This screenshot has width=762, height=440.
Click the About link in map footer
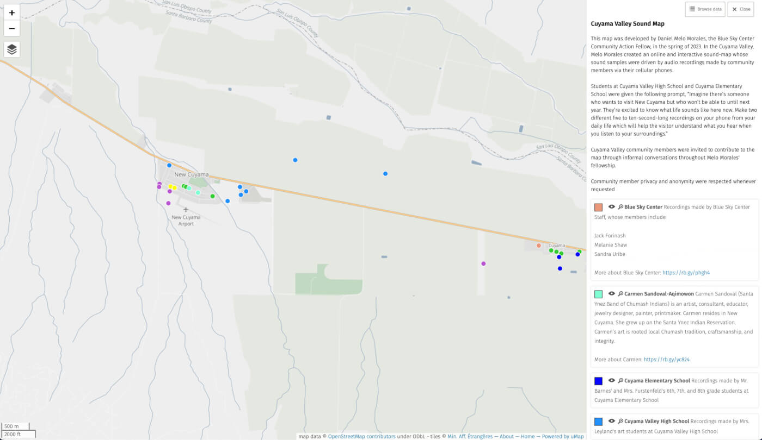tap(507, 436)
